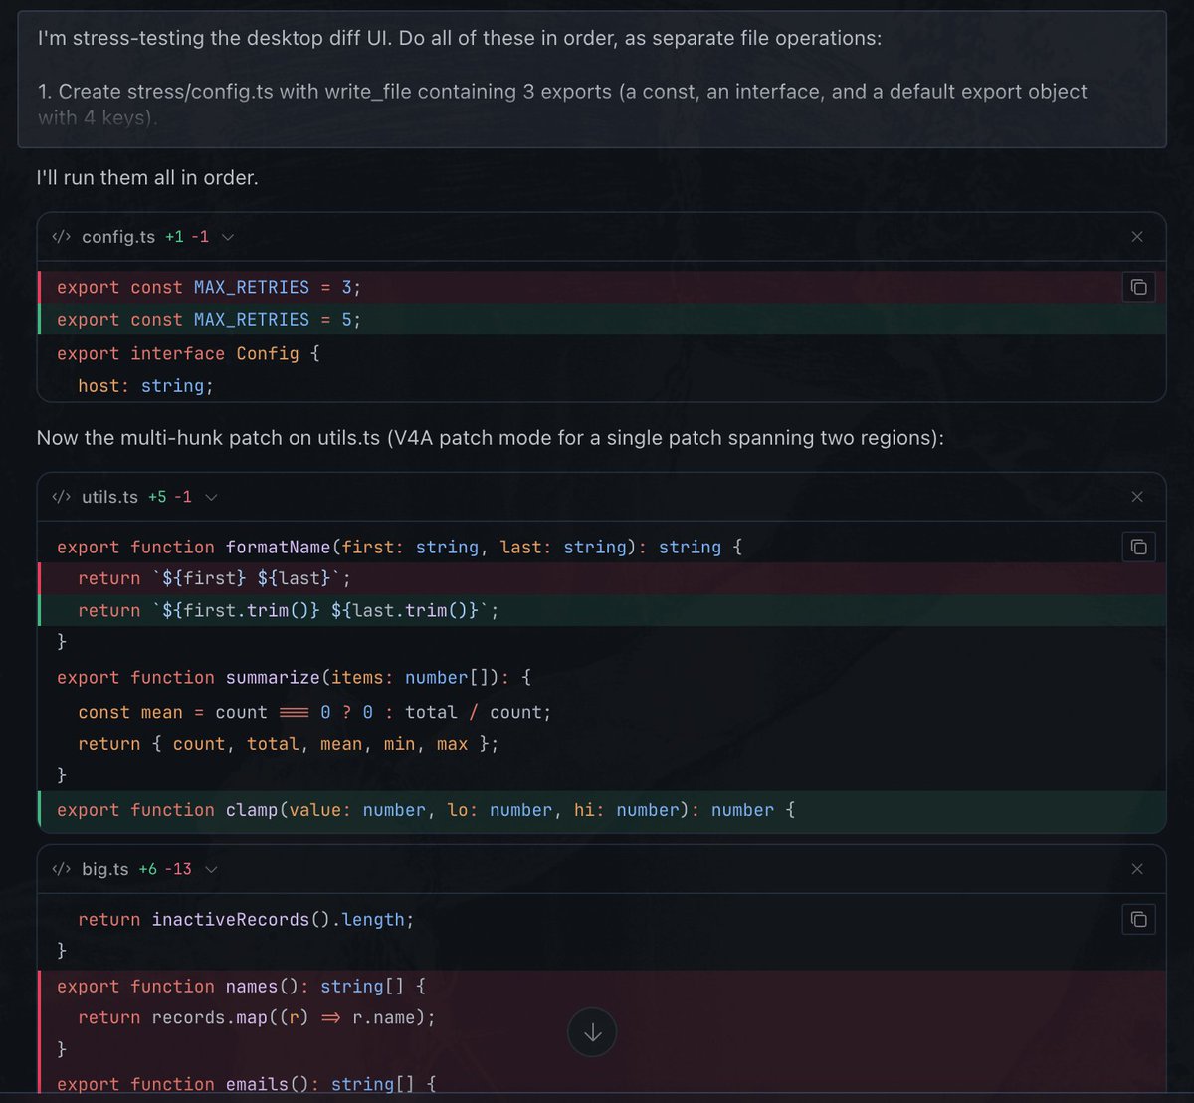
Task: Click the removed emails() function line
Action: coord(601,1083)
